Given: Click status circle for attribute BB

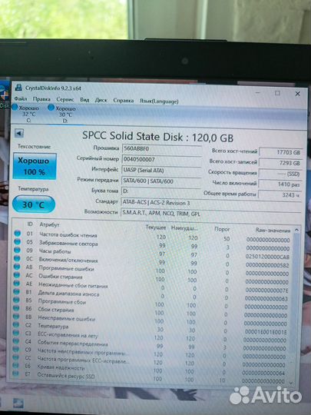Looking at the screenshot, I should (16, 317).
